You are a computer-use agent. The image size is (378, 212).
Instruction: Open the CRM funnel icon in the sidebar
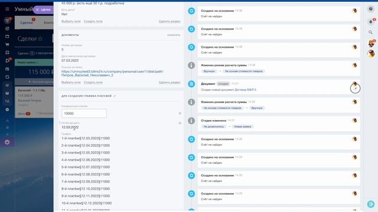(7, 21)
